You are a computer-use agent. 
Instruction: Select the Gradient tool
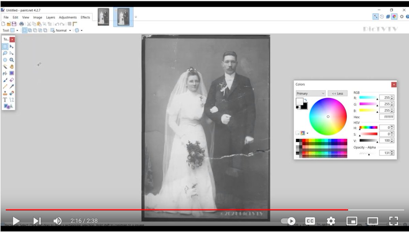point(12,73)
